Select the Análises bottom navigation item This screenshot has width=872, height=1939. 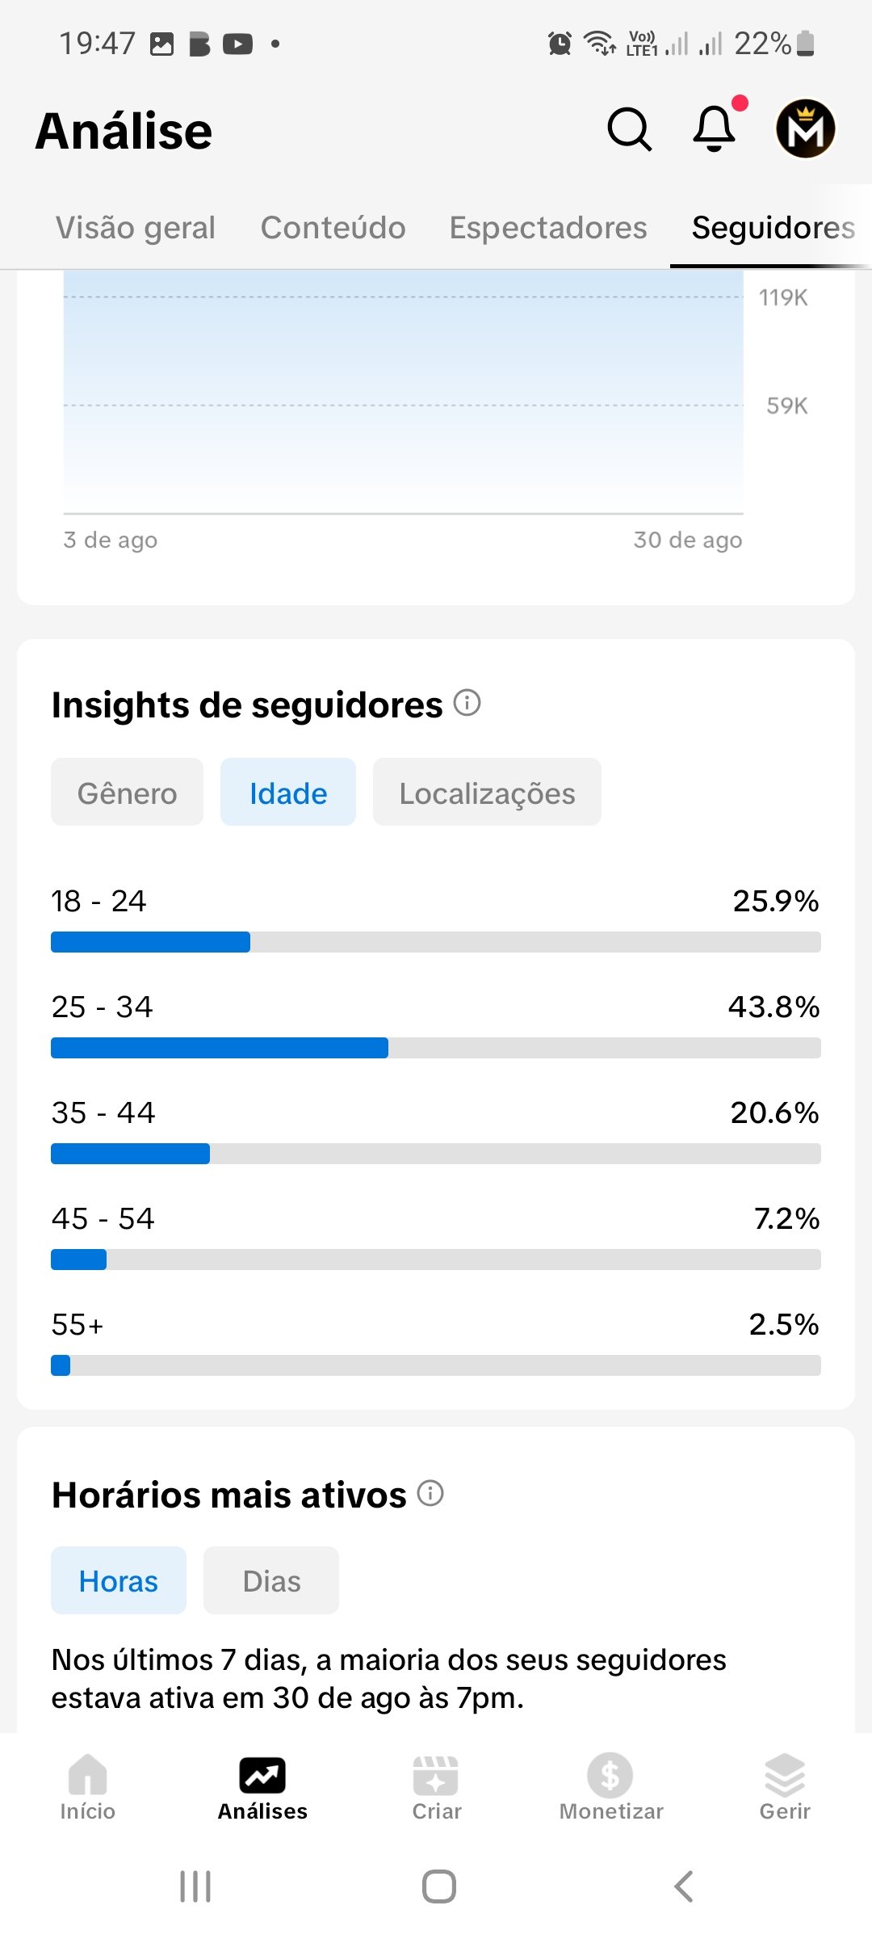point(262,1787)
